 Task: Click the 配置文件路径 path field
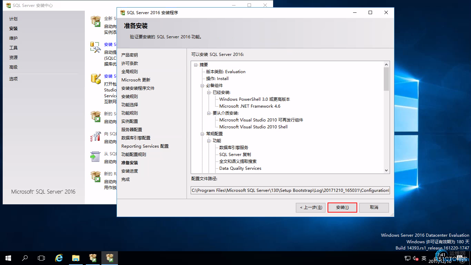point(290,190)
